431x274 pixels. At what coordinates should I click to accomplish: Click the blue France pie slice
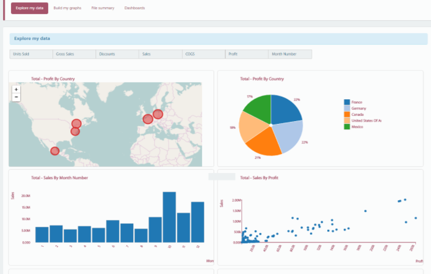tap(286, 110)
